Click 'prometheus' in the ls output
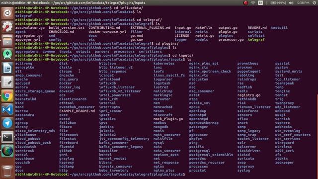Viewport: 318px width, 179px height. [248, 64]
